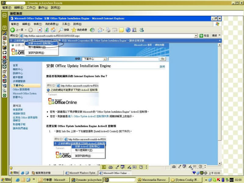Click the IE Forward arrow button
The image size is (244, 183).
pos(30,30)
